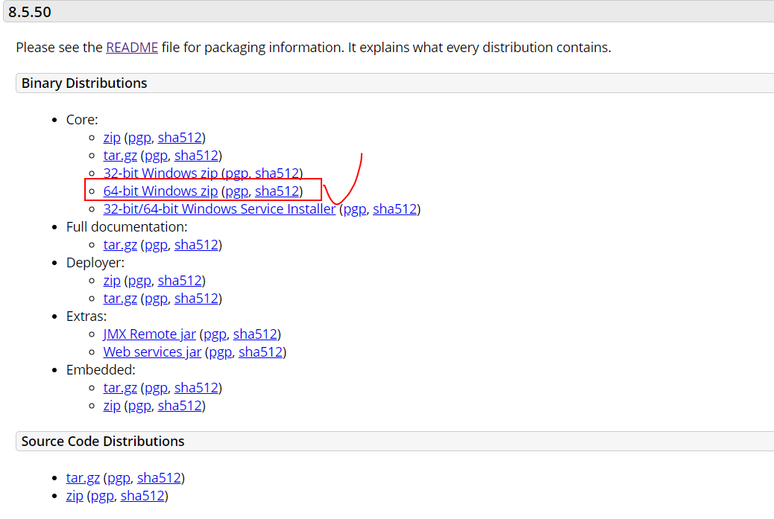Open pgp signature for 64-bit Windows zip
Viewport: 774px width, 519px height.
coord(236,191)
